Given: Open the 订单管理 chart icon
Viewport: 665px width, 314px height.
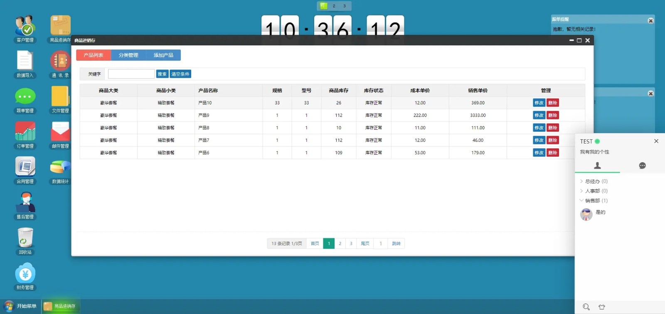Looking at the screenshot, I should pyautogui.click(x=25, y=132).
